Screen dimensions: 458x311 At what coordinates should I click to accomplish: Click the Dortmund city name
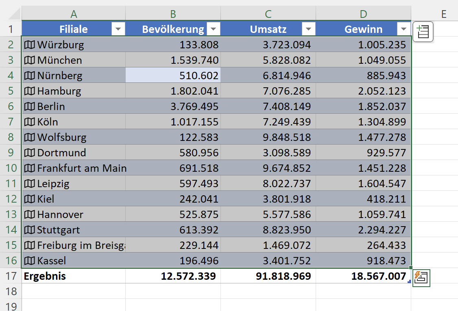[x=62, y=153]
